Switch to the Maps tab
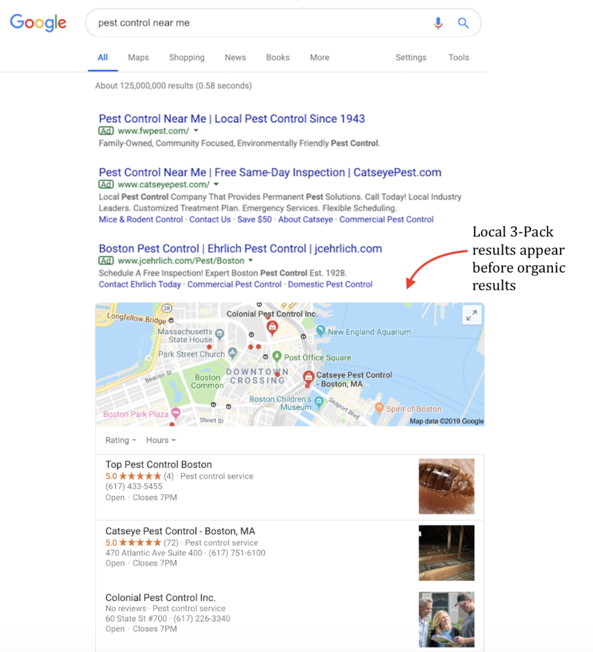Screen dimensions: 593x652 138,58
